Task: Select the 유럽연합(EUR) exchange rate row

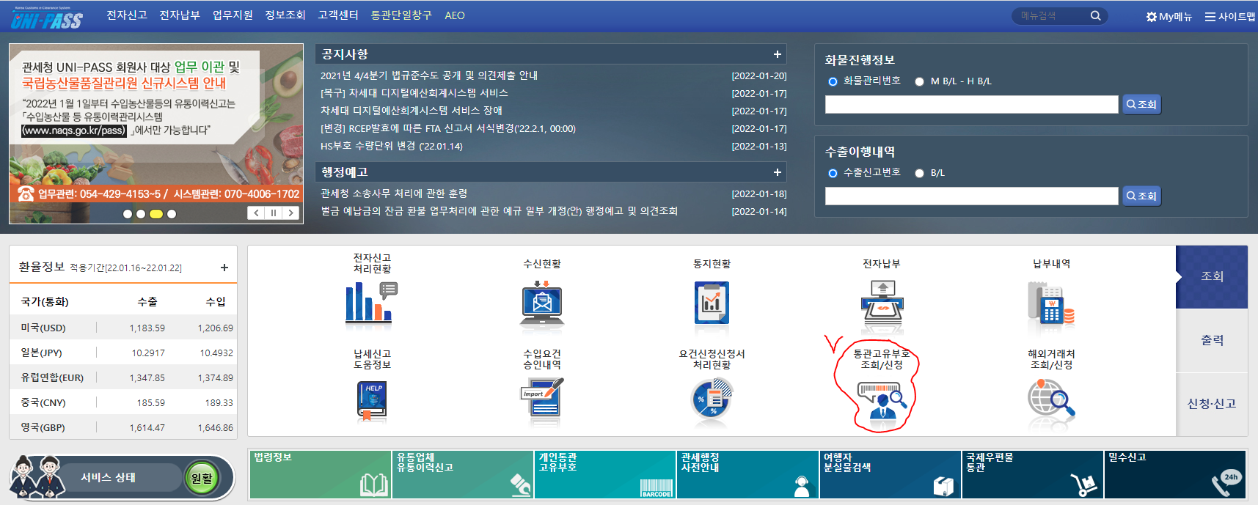Action: pyautogui.click(x=123, y=377)
